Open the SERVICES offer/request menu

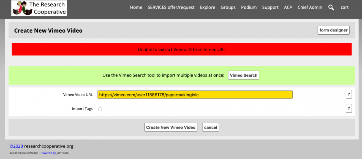171,8
